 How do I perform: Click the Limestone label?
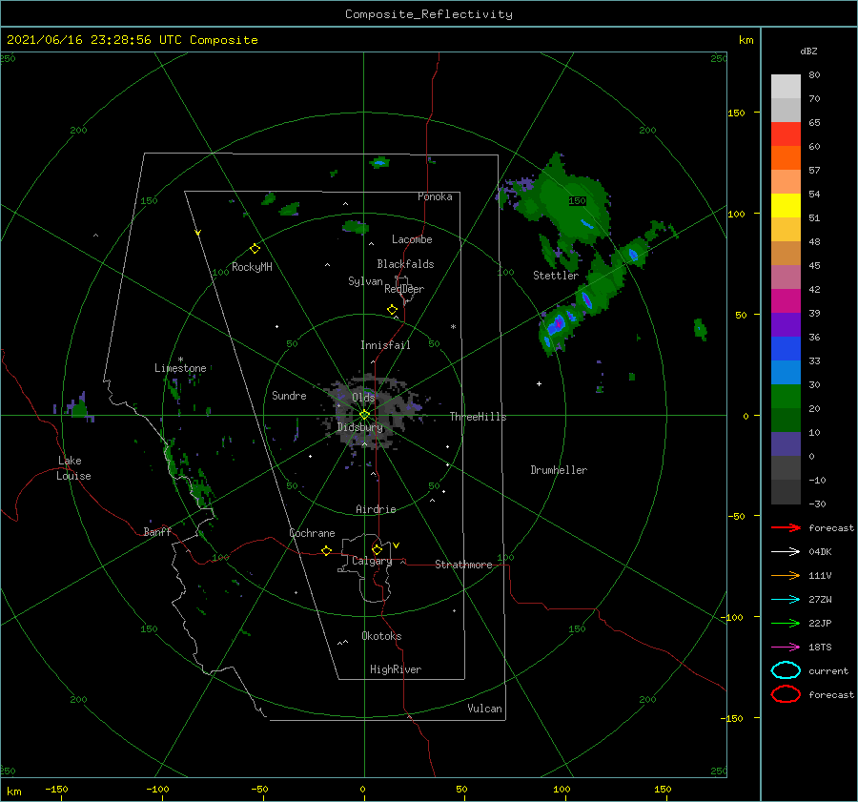tap(180, 368)
